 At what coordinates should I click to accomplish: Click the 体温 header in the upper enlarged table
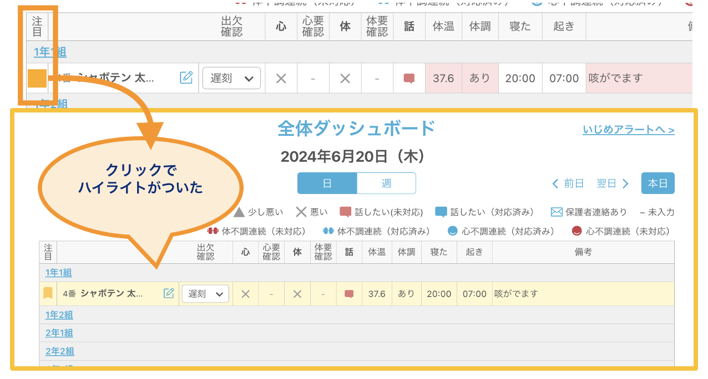click(443, 26)
